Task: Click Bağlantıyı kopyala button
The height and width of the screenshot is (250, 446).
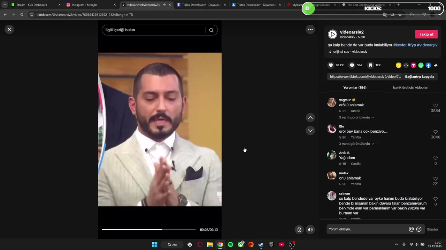Action: pos(420,77)
